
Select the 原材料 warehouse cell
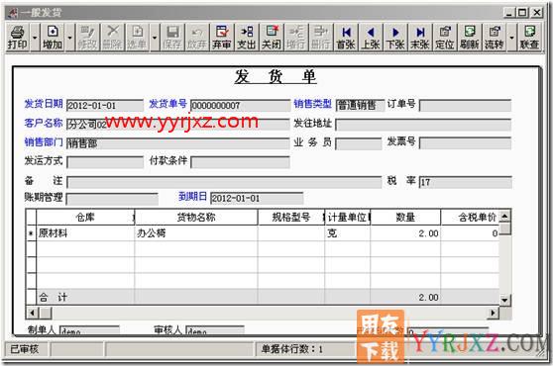[85, 233]
